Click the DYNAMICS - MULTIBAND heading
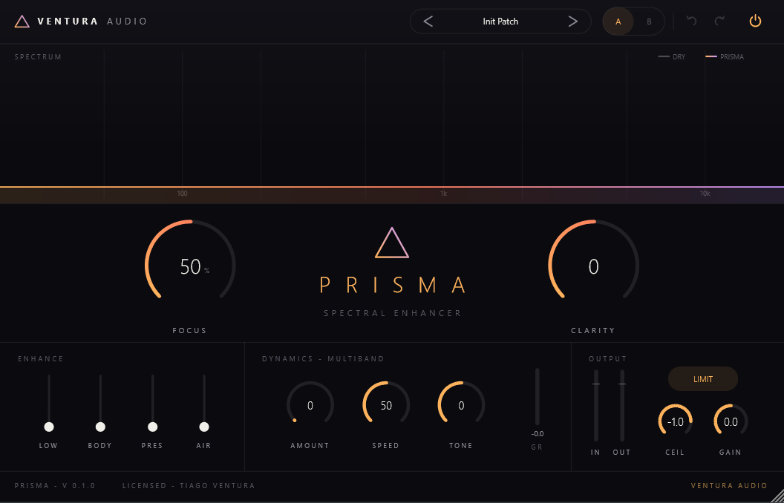784x503 pixels. [324, 358]
